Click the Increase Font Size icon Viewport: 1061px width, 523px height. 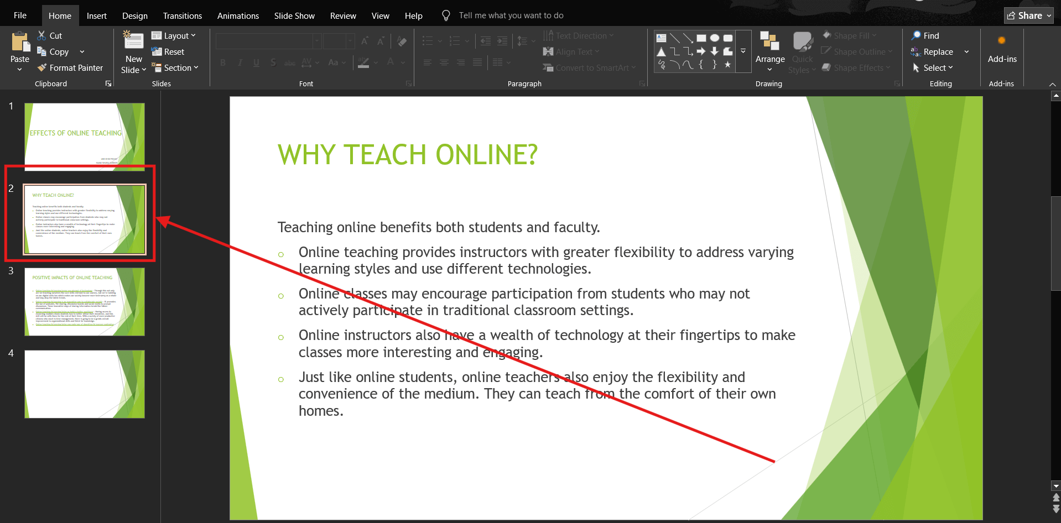pos(364,40)
